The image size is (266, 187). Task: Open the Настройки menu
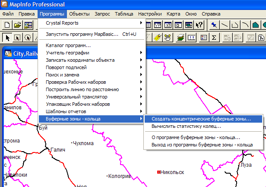click(150, 14)
